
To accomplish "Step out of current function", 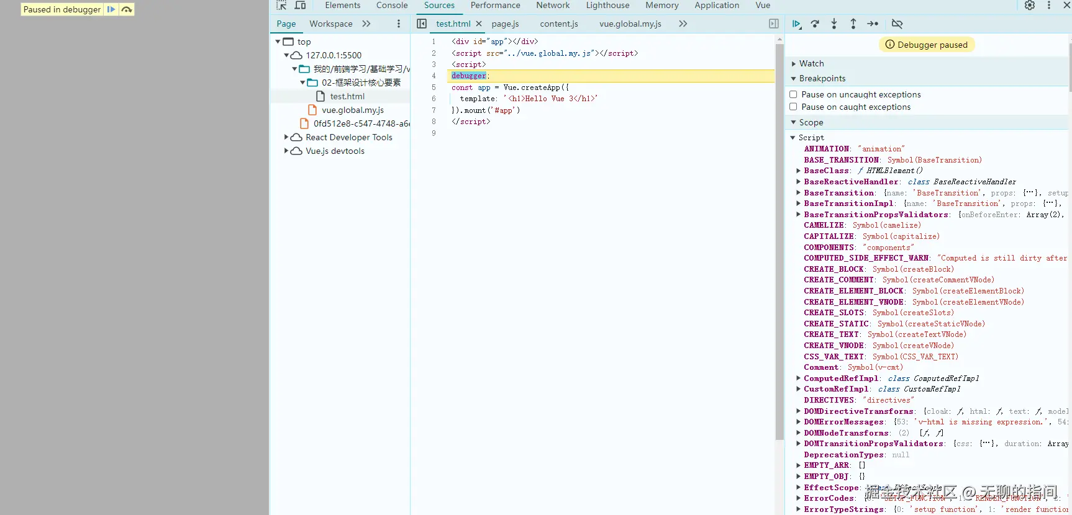I will tap(853, 24).
